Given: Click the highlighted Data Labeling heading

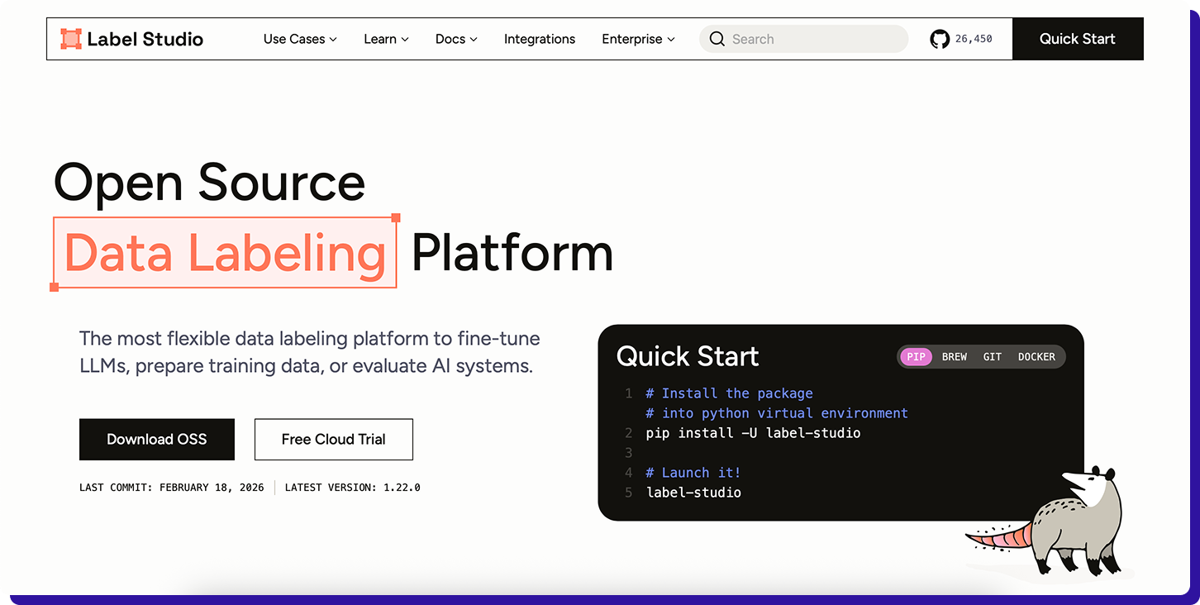Looking at the screenshot, I should click(x=225, y=253).
